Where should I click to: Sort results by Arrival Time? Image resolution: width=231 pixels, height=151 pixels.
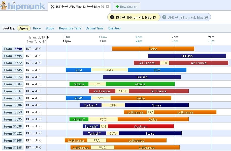95,28
